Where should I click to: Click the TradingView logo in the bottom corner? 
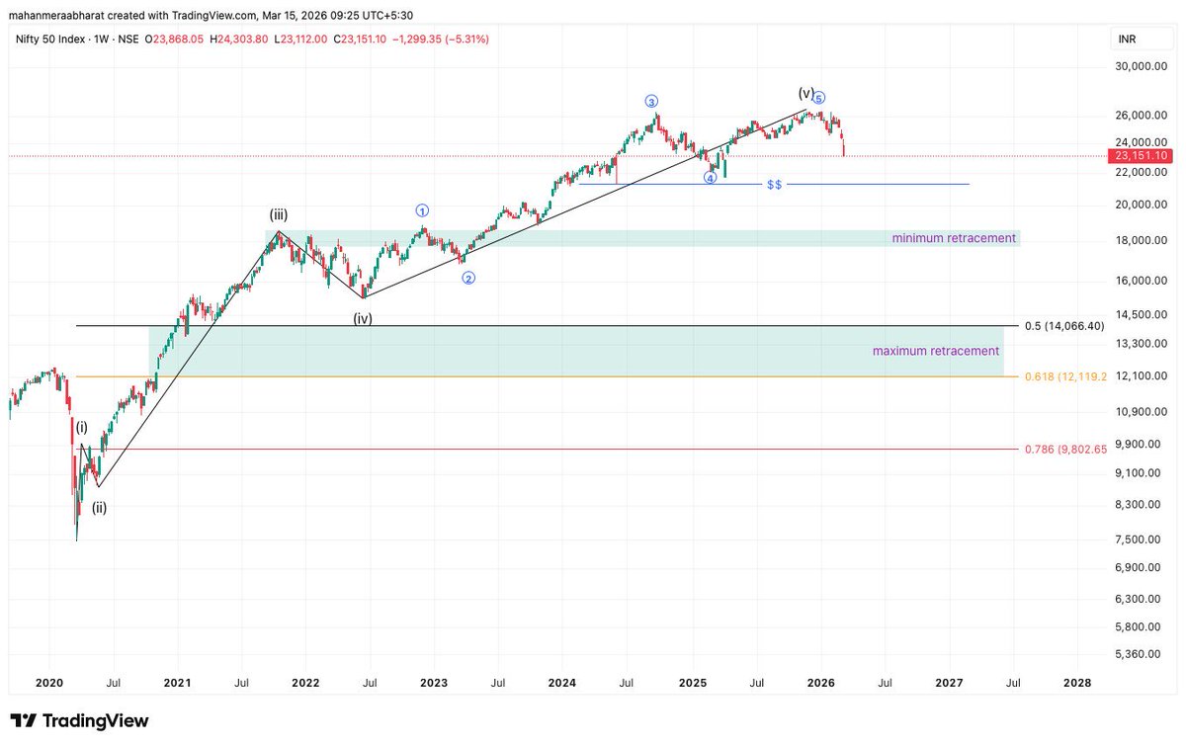pos(77,721)
